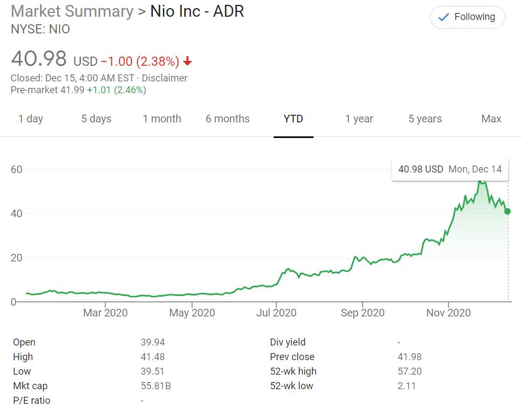Click the red downward price arrow icon
The height and width of the screenshot is (414, 522).
186,61
